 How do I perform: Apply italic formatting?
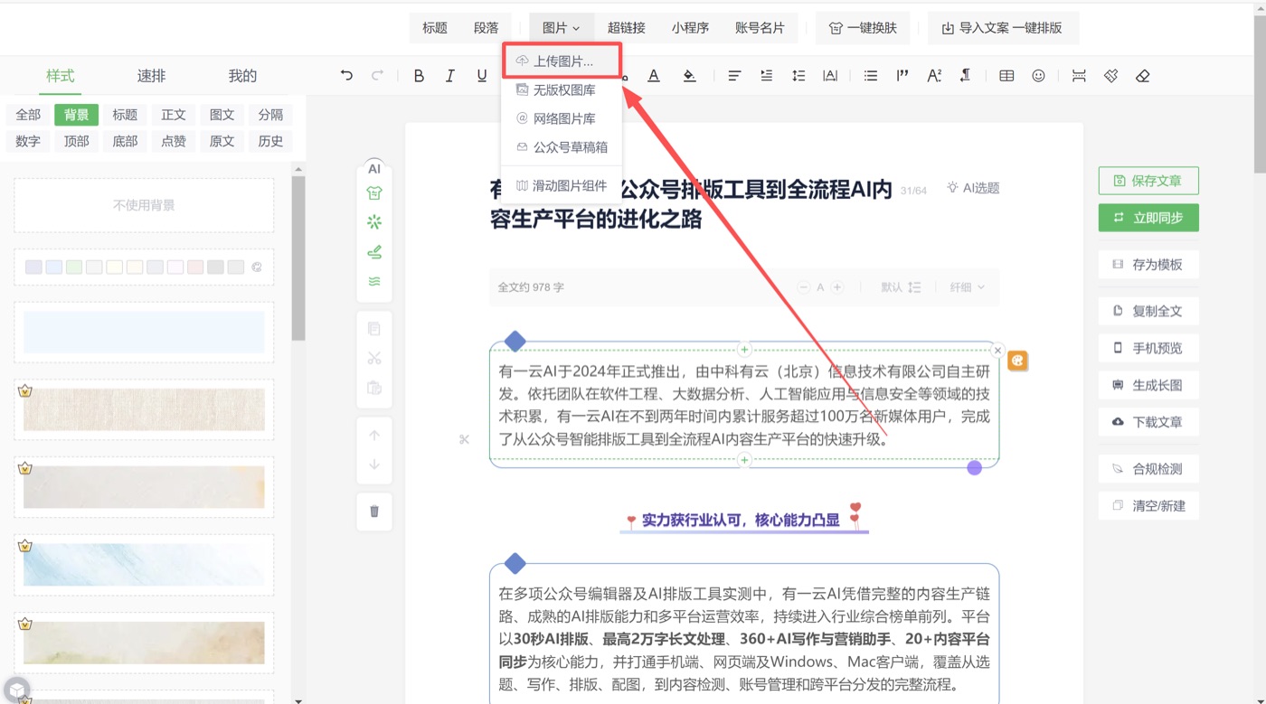(x=449, y=76)
